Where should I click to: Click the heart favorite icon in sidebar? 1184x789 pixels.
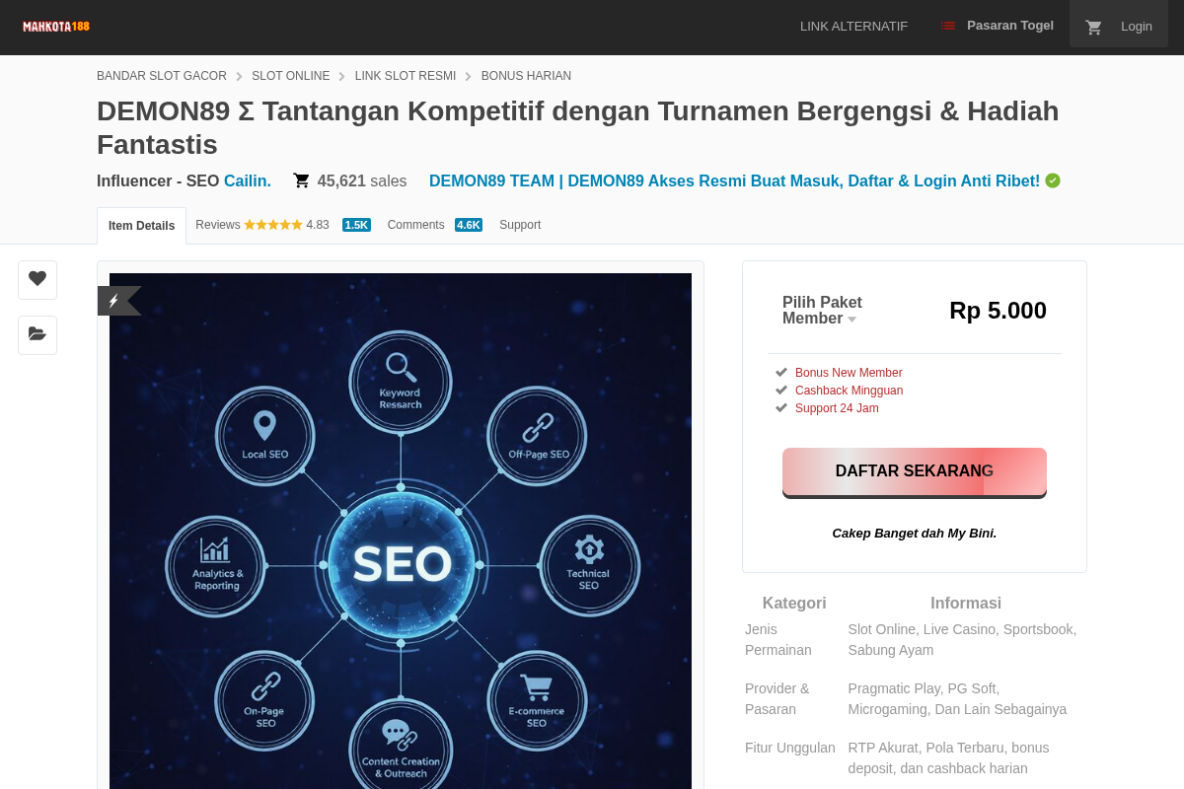click(x=37, y=279)
